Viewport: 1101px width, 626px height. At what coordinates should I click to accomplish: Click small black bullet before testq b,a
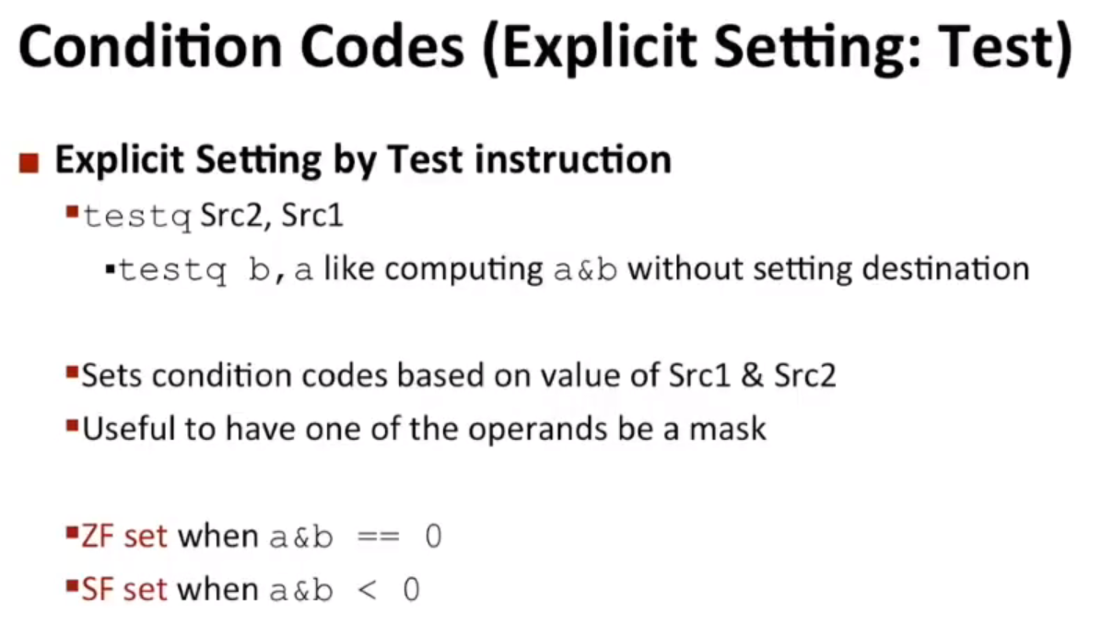[110, 268]
